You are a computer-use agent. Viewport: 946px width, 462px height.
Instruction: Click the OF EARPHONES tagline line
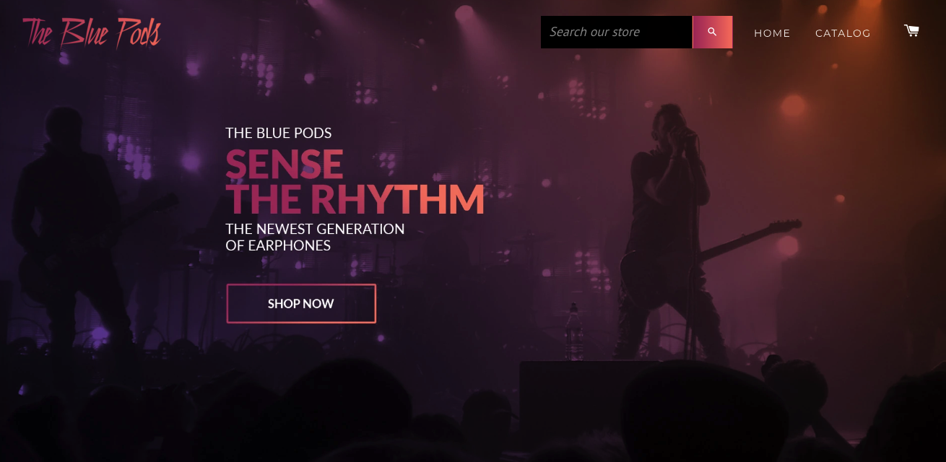(278, 245)
